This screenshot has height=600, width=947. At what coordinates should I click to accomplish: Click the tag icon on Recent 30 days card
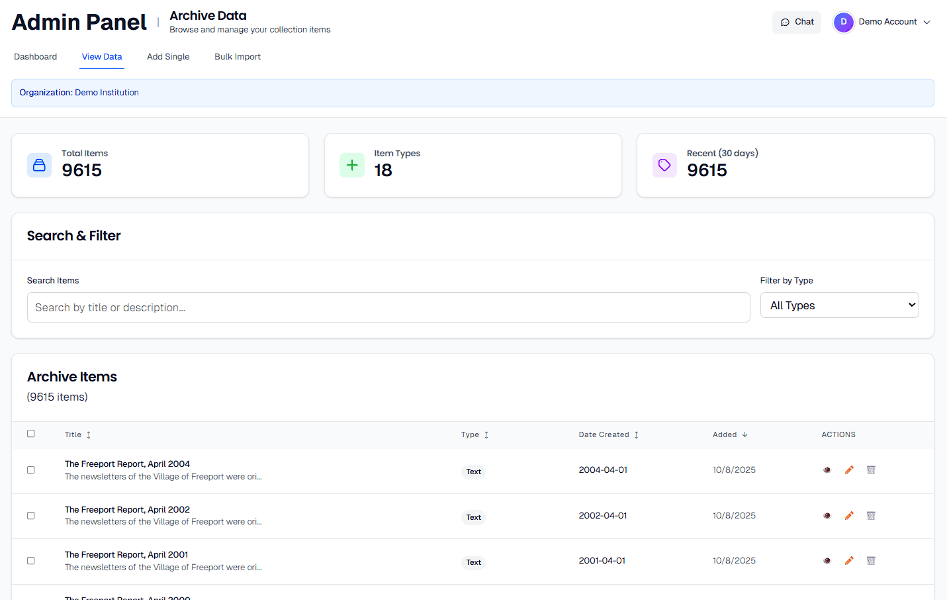click(x=664, y=165)
